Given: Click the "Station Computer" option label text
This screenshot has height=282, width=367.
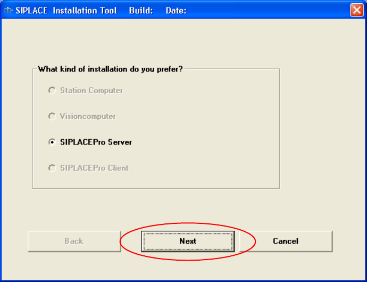Looking at the screenshot, I should (x=91, y=91).
